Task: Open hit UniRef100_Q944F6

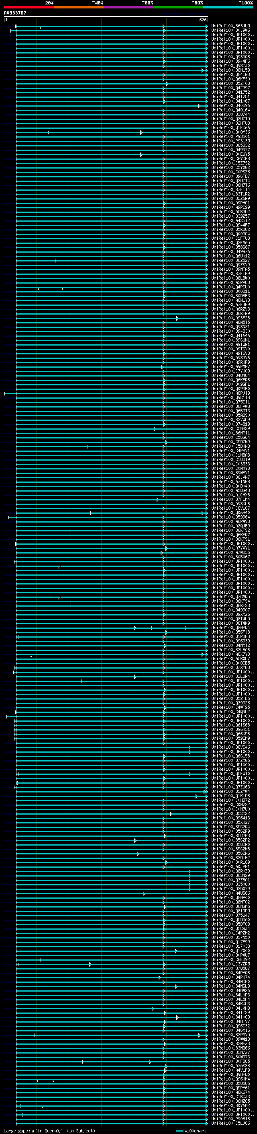Action: (230, 61)
